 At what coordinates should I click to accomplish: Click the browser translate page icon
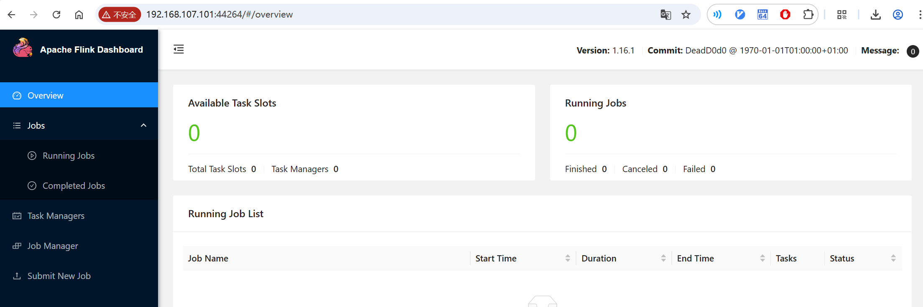665,15
